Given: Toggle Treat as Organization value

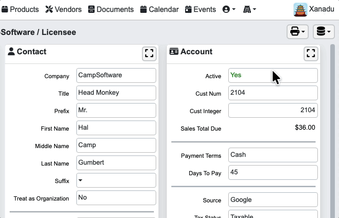Looking at the screenshot, I should click(x=116, y=198).
